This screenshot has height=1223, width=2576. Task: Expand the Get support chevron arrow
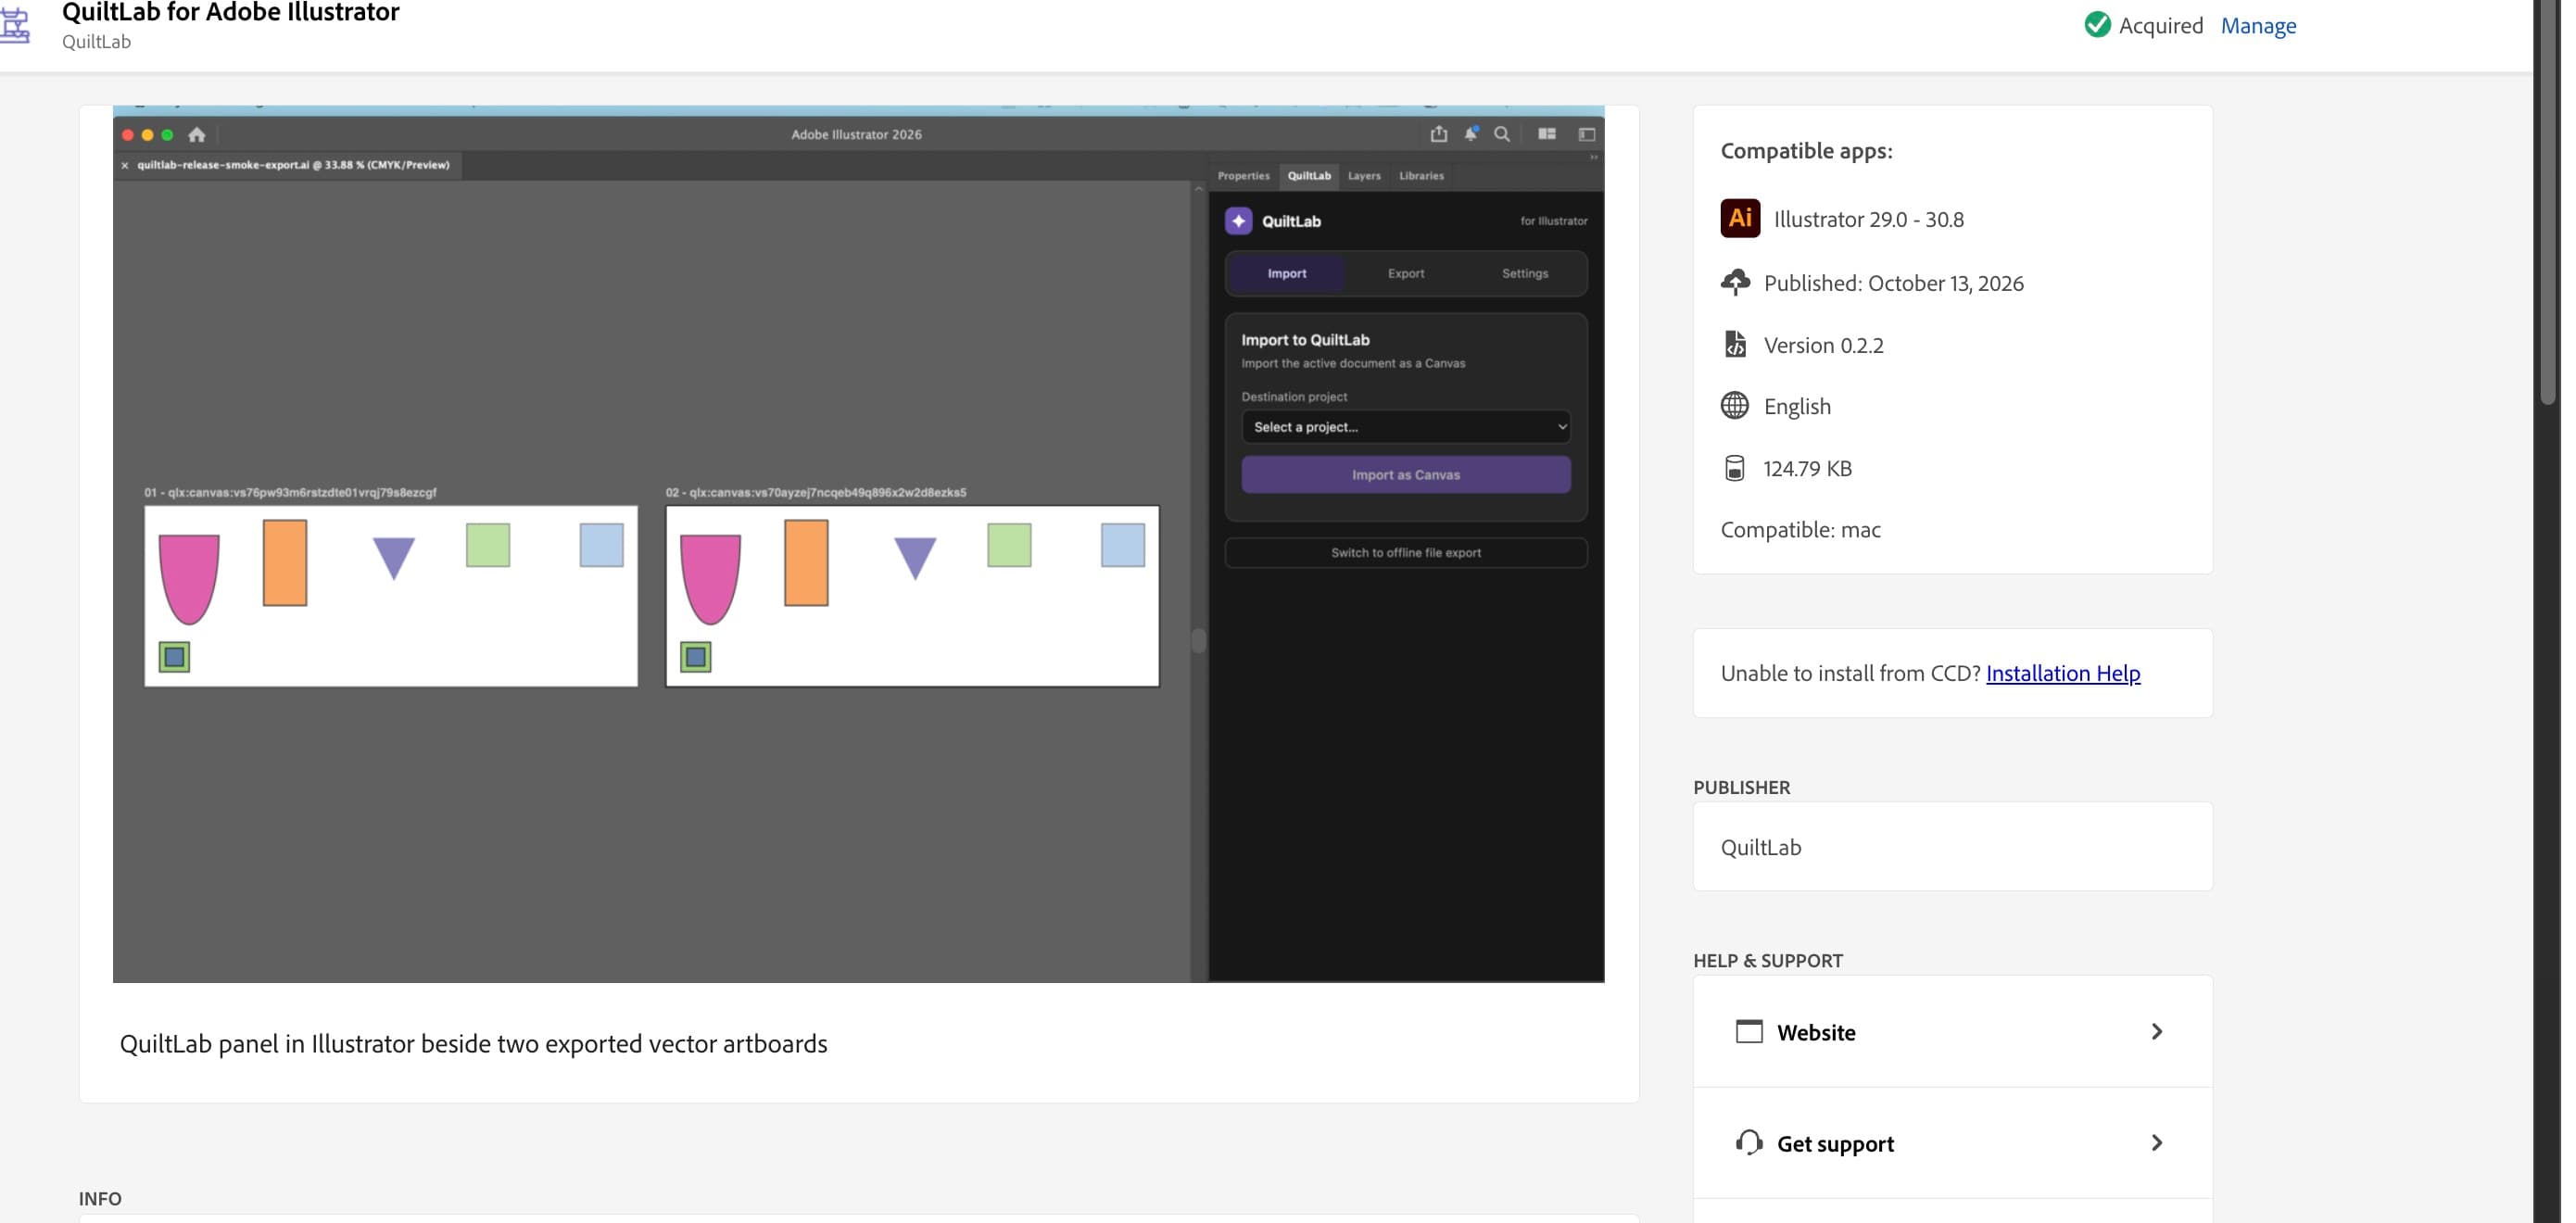[x=2157, y=1143]
